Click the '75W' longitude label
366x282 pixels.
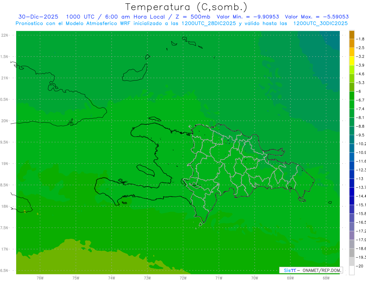(x=76, y=278)
